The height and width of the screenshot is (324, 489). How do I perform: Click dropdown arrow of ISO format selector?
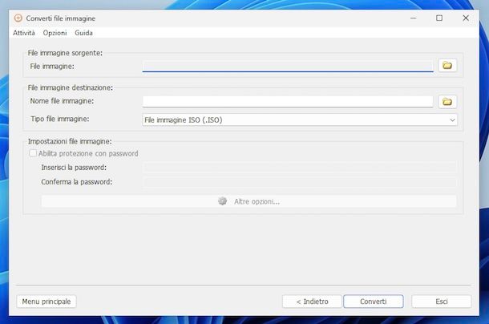pyautogui.click(x=452, y=119)
